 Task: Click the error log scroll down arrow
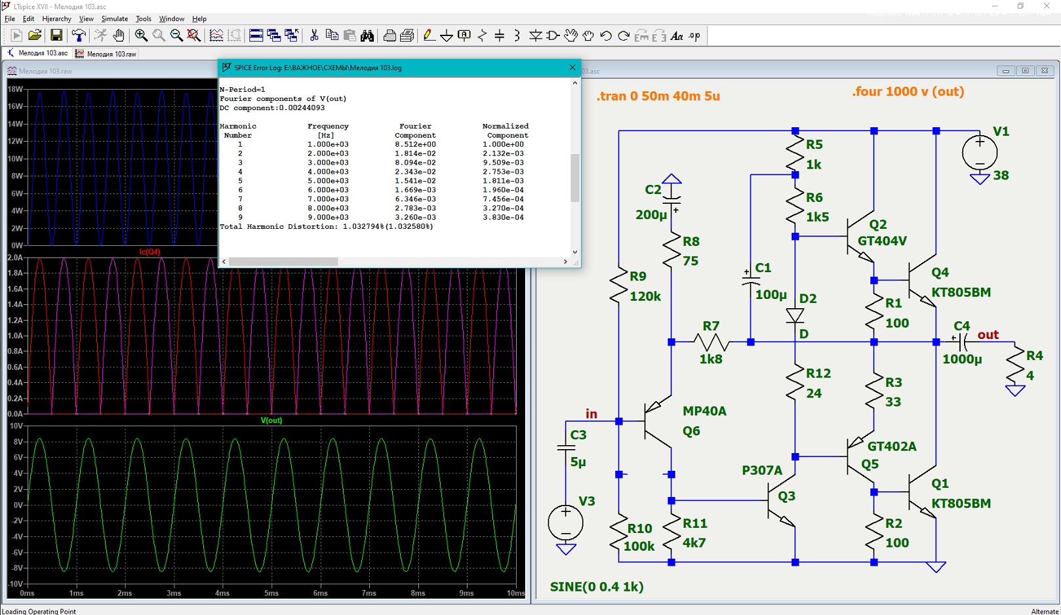(575, 252)
